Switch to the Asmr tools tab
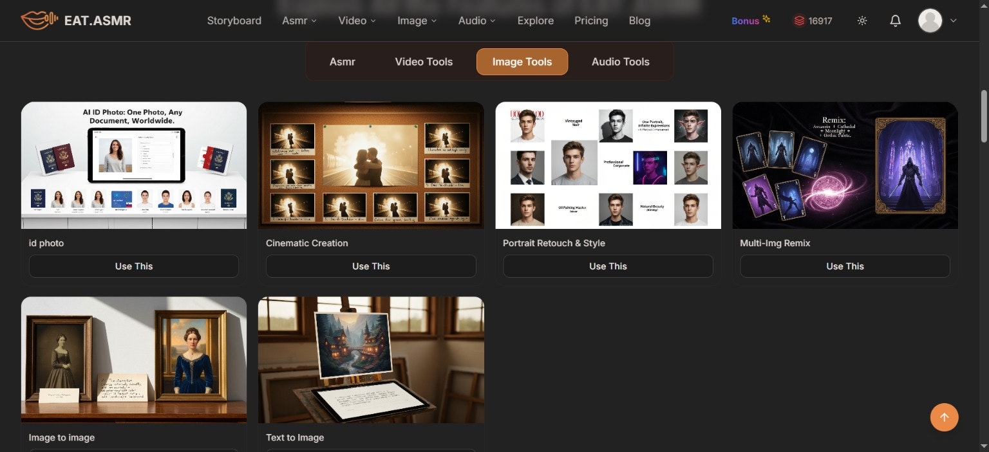Screen dimensions: 989x452 [x=343, y=62]
